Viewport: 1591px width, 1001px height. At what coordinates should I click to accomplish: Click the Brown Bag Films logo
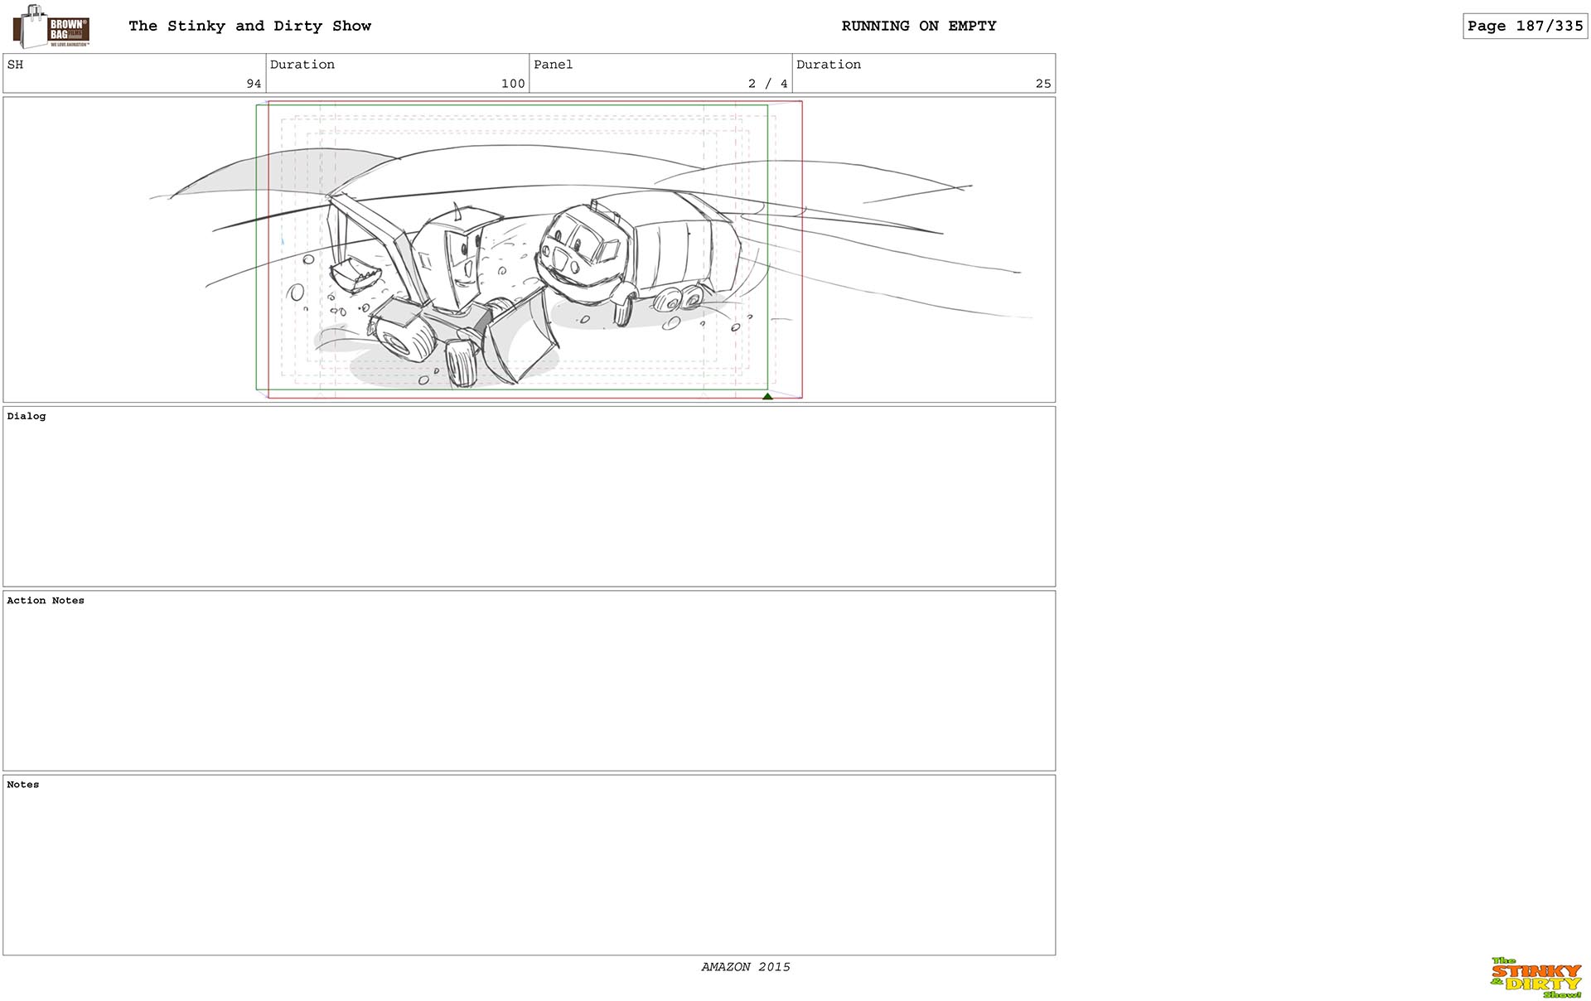pos(51,27)
